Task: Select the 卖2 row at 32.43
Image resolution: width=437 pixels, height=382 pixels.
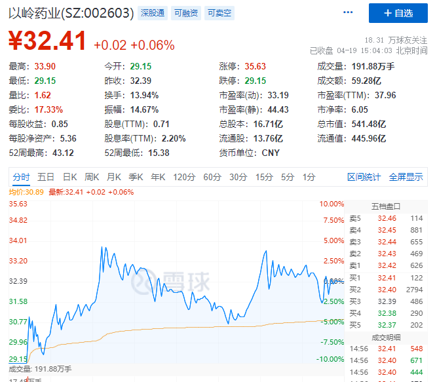Action: click(x=386, y=254)
